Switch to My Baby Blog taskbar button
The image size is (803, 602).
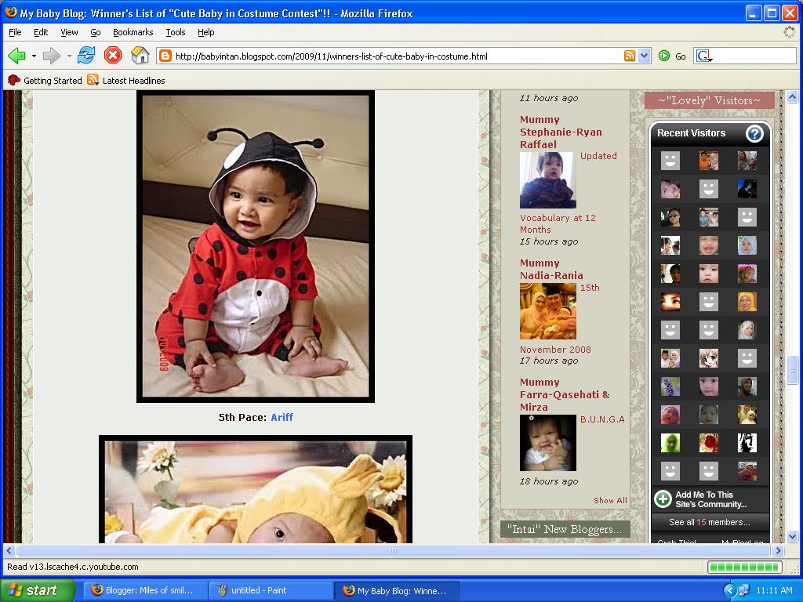click(396, 590)
